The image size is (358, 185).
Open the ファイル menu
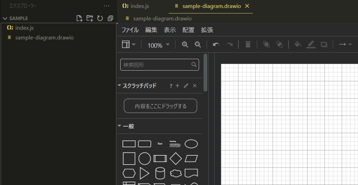(x=130, y=30)
